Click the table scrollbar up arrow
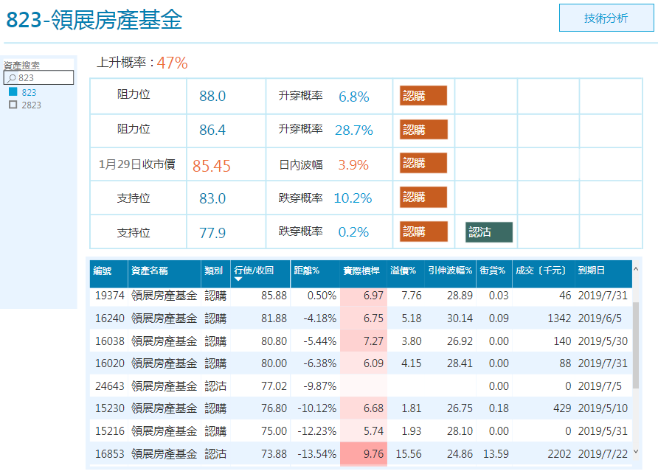Screen dimensions: 658x474 (x=636, y=269)
